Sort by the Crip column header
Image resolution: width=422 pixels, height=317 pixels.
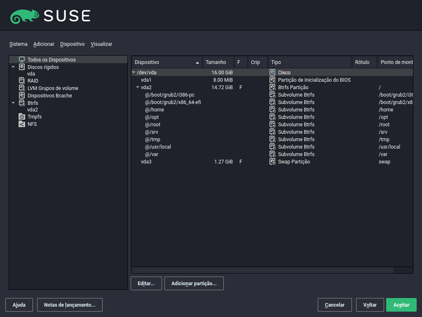point(257,62)
